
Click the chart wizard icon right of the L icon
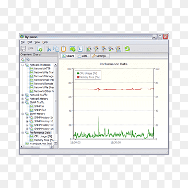[89, 49]
